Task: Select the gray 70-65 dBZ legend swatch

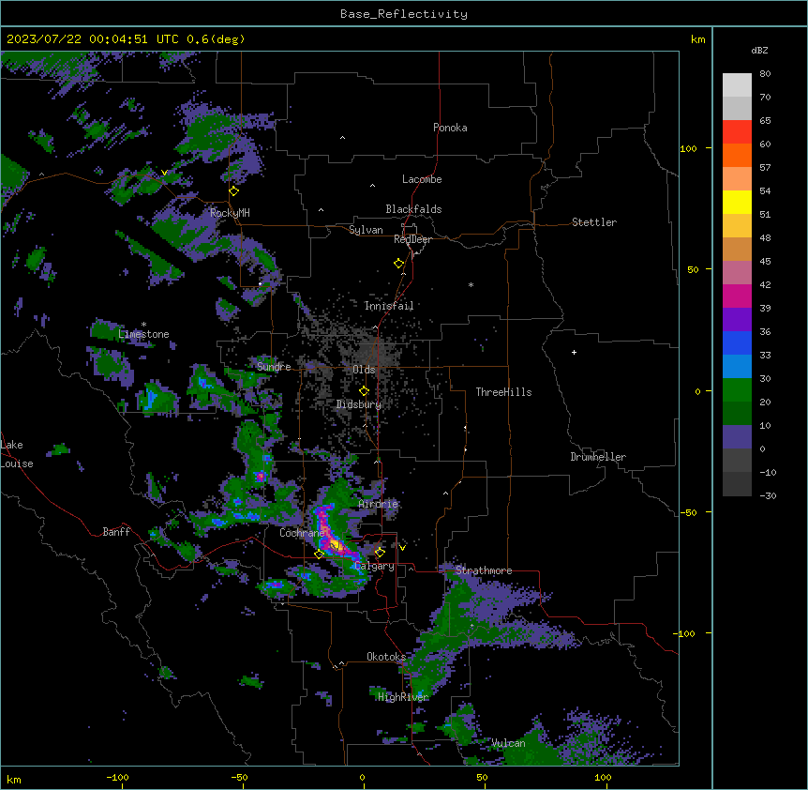Action: pos(737,108)
